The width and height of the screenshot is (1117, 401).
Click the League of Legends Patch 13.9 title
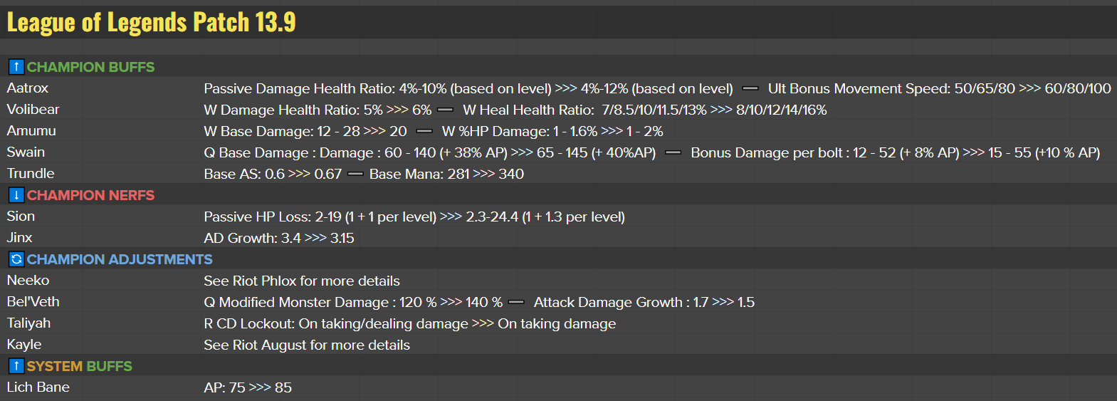pyautogui.click(x=151, y=22)
